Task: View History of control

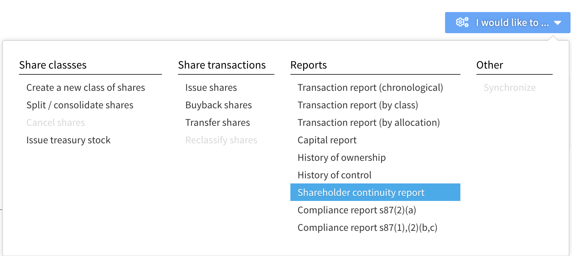Action: click(335, 175)
